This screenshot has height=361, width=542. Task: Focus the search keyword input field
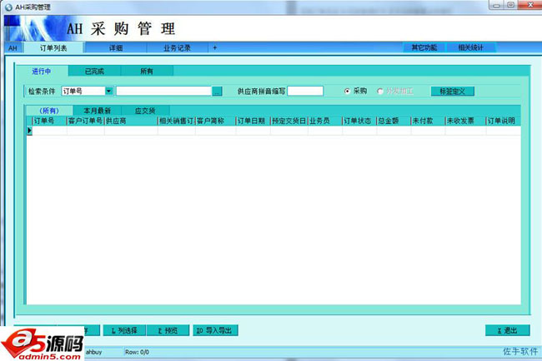163,91
